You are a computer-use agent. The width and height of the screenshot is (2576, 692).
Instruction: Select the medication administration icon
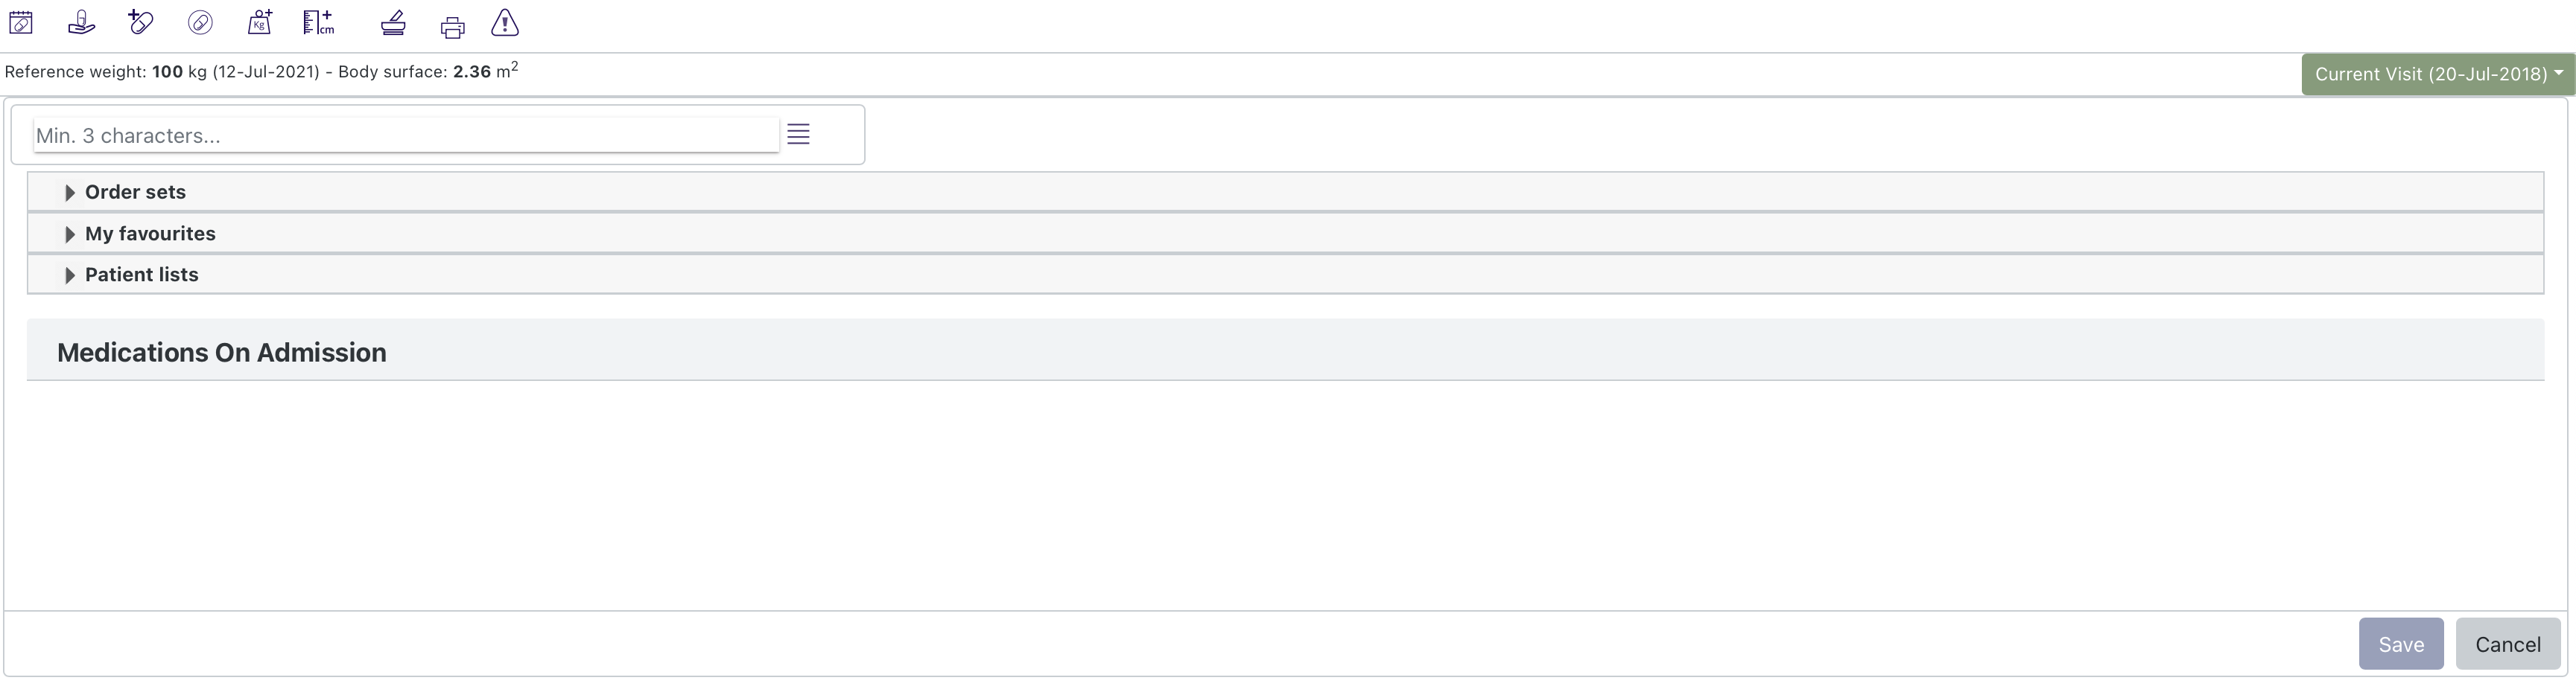(x=81, y=22)
